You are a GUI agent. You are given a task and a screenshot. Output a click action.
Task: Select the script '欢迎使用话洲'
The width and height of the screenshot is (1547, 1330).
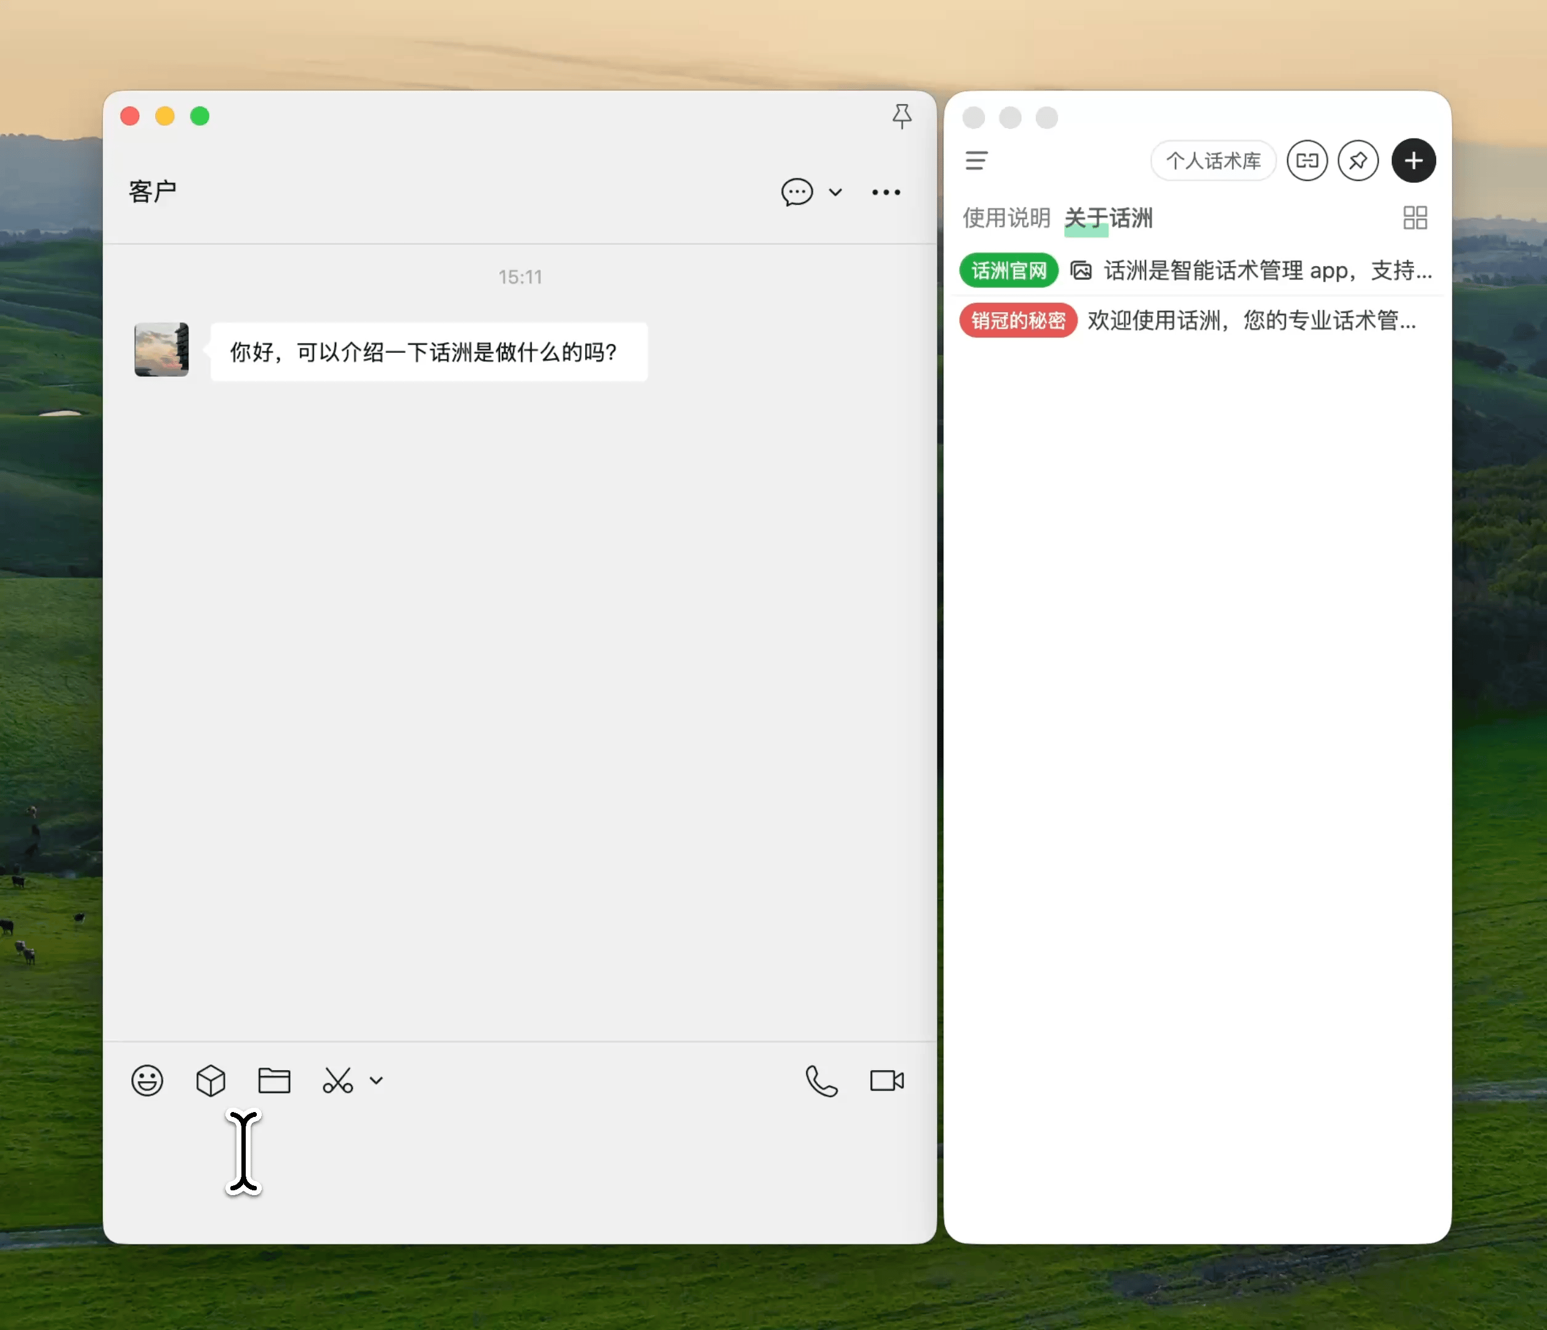pyautogui.click(x=1251, y=320)
